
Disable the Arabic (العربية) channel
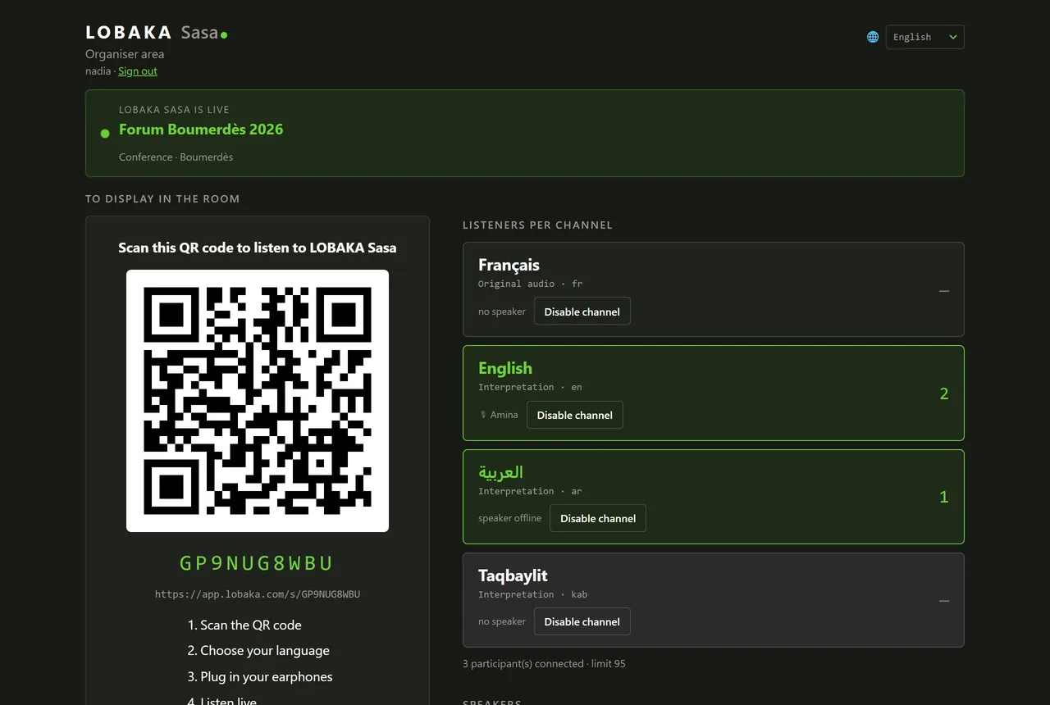pyautogui.click(x=598, y=518)
